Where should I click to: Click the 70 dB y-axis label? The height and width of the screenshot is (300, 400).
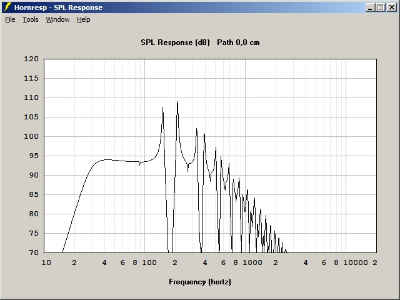[33, 252]
